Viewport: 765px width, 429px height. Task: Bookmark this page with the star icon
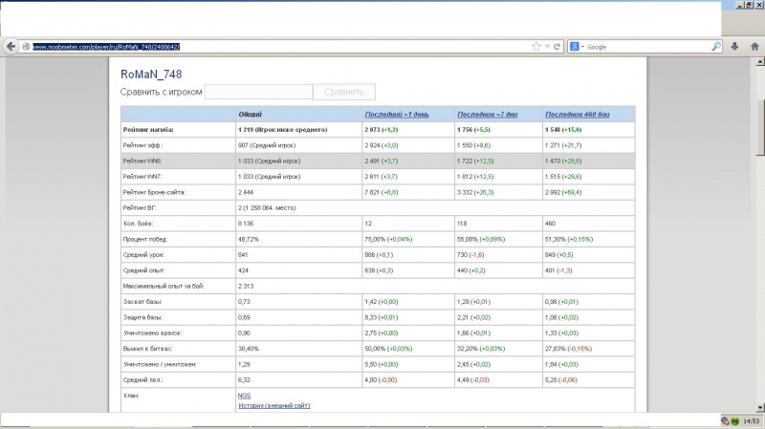(x=535, y=46)
